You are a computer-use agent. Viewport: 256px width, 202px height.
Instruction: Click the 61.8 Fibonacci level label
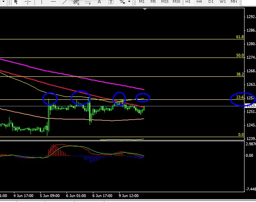(240, 37)
